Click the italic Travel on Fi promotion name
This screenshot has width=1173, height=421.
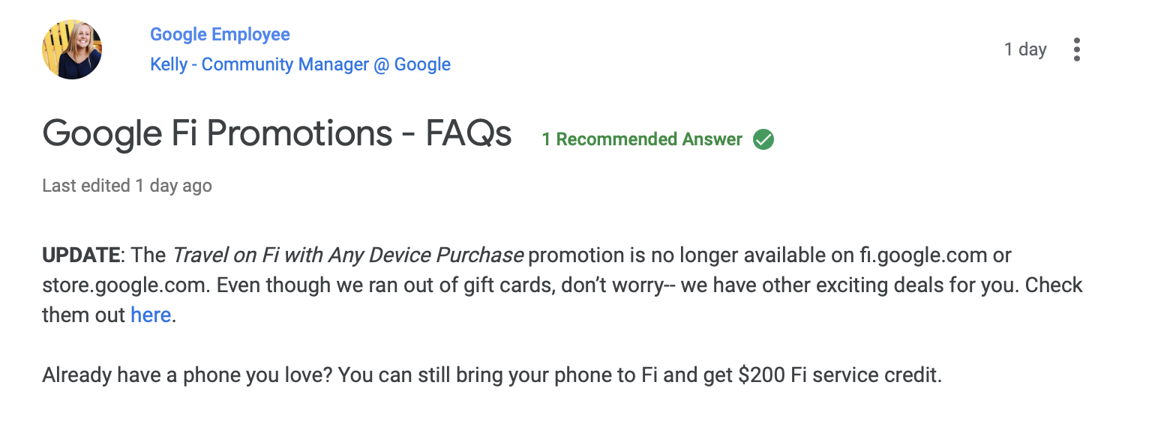[348, 255]
